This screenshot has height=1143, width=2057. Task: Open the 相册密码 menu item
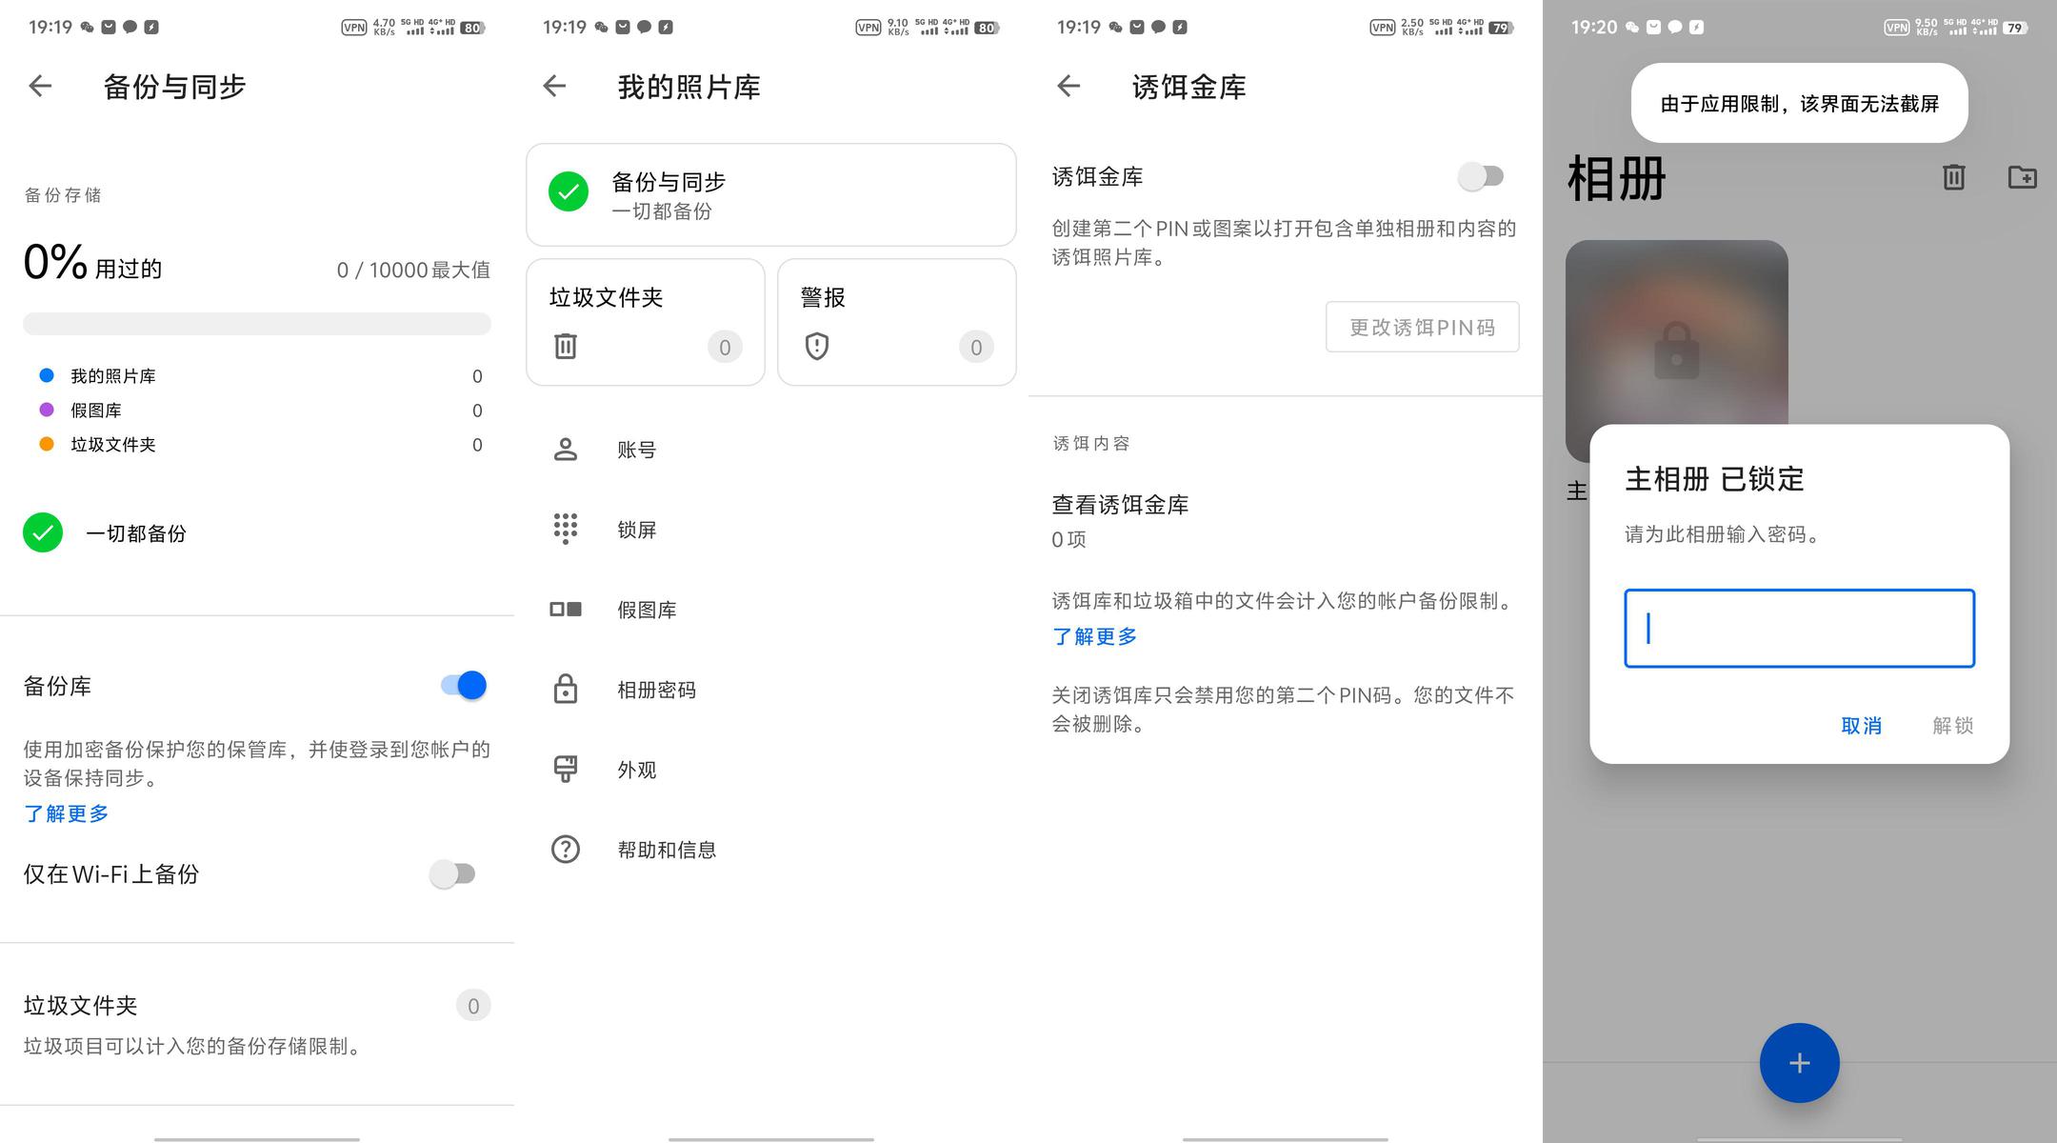[x=655, y=690]
